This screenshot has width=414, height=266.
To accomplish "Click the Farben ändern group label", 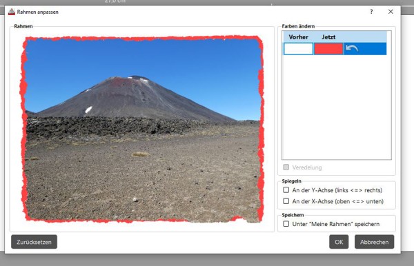I will point(298,26).
